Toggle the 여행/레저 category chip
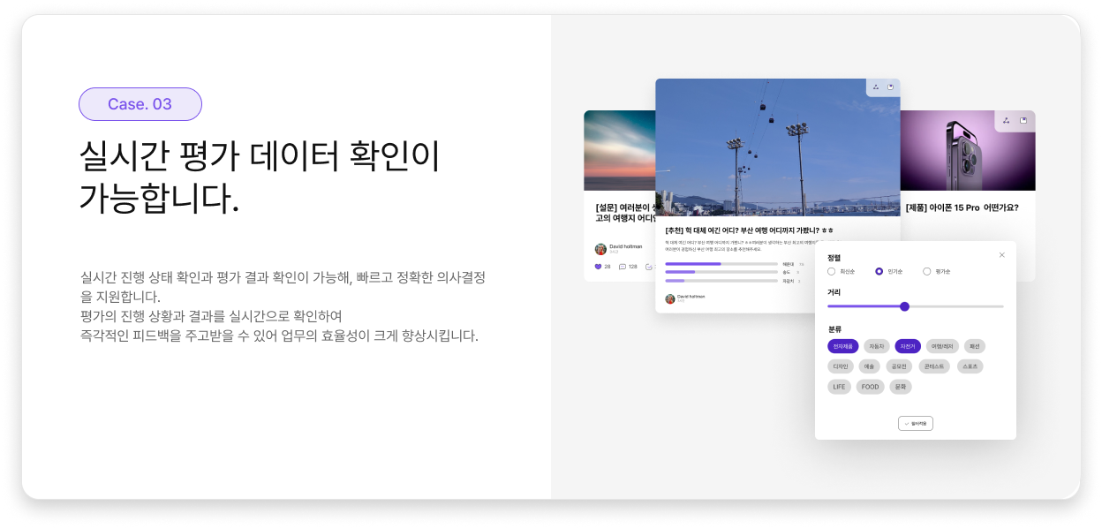 [942, 346]
